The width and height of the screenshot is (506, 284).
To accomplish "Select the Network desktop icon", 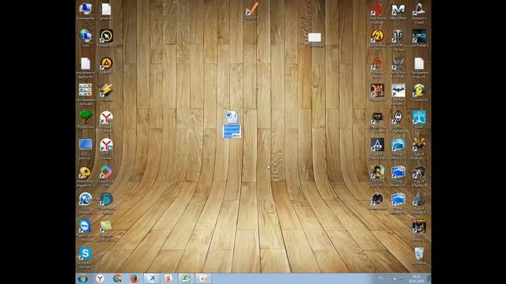I will click(x=85, y=38).
